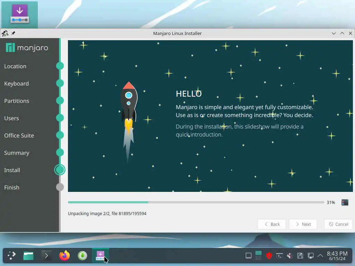
Task: Click the Back button
Action: click(x=272, y=224)
